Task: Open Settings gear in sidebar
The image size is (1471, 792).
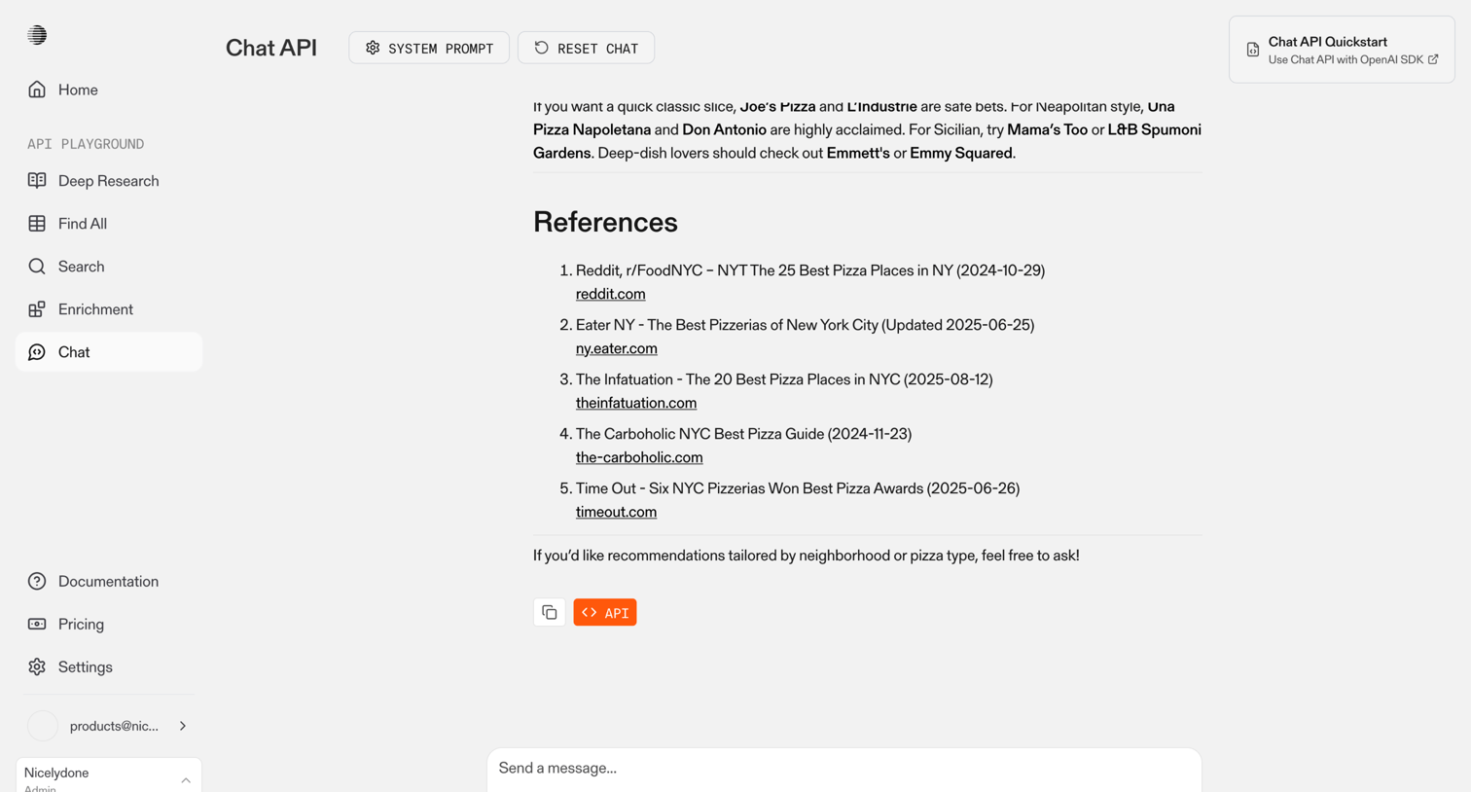Action: pos(37,667)
